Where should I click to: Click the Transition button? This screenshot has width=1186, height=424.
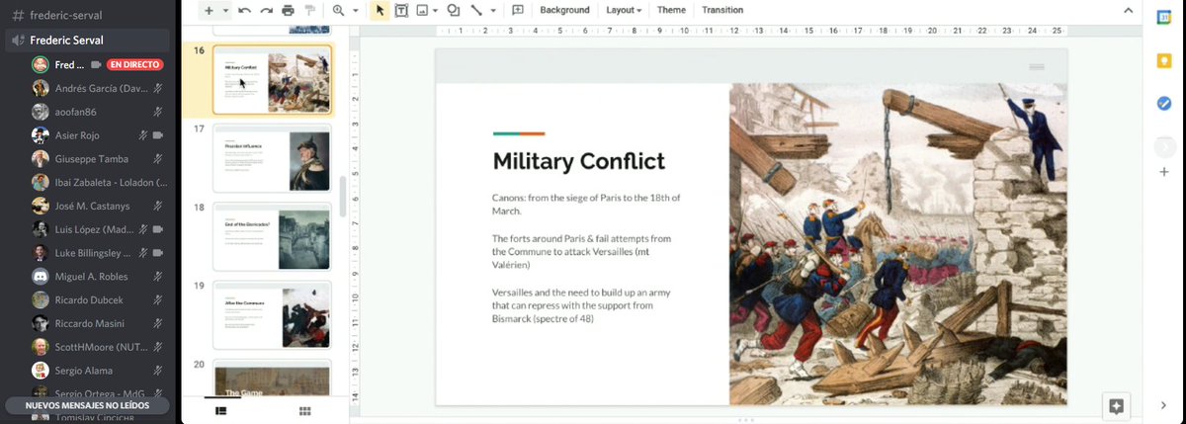click(x=722, y=10)
